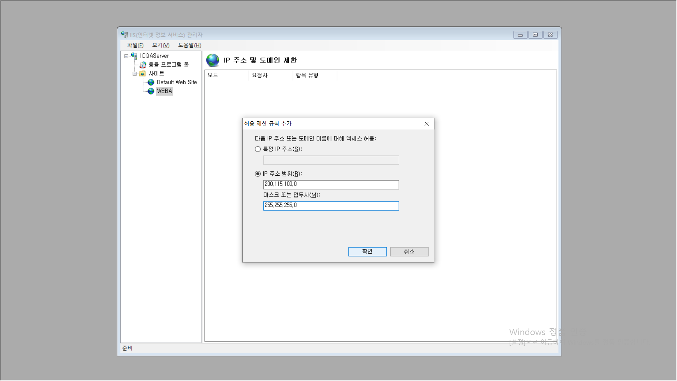
Task: Click the mask or prefix input field
Action: tap(331, 206)
